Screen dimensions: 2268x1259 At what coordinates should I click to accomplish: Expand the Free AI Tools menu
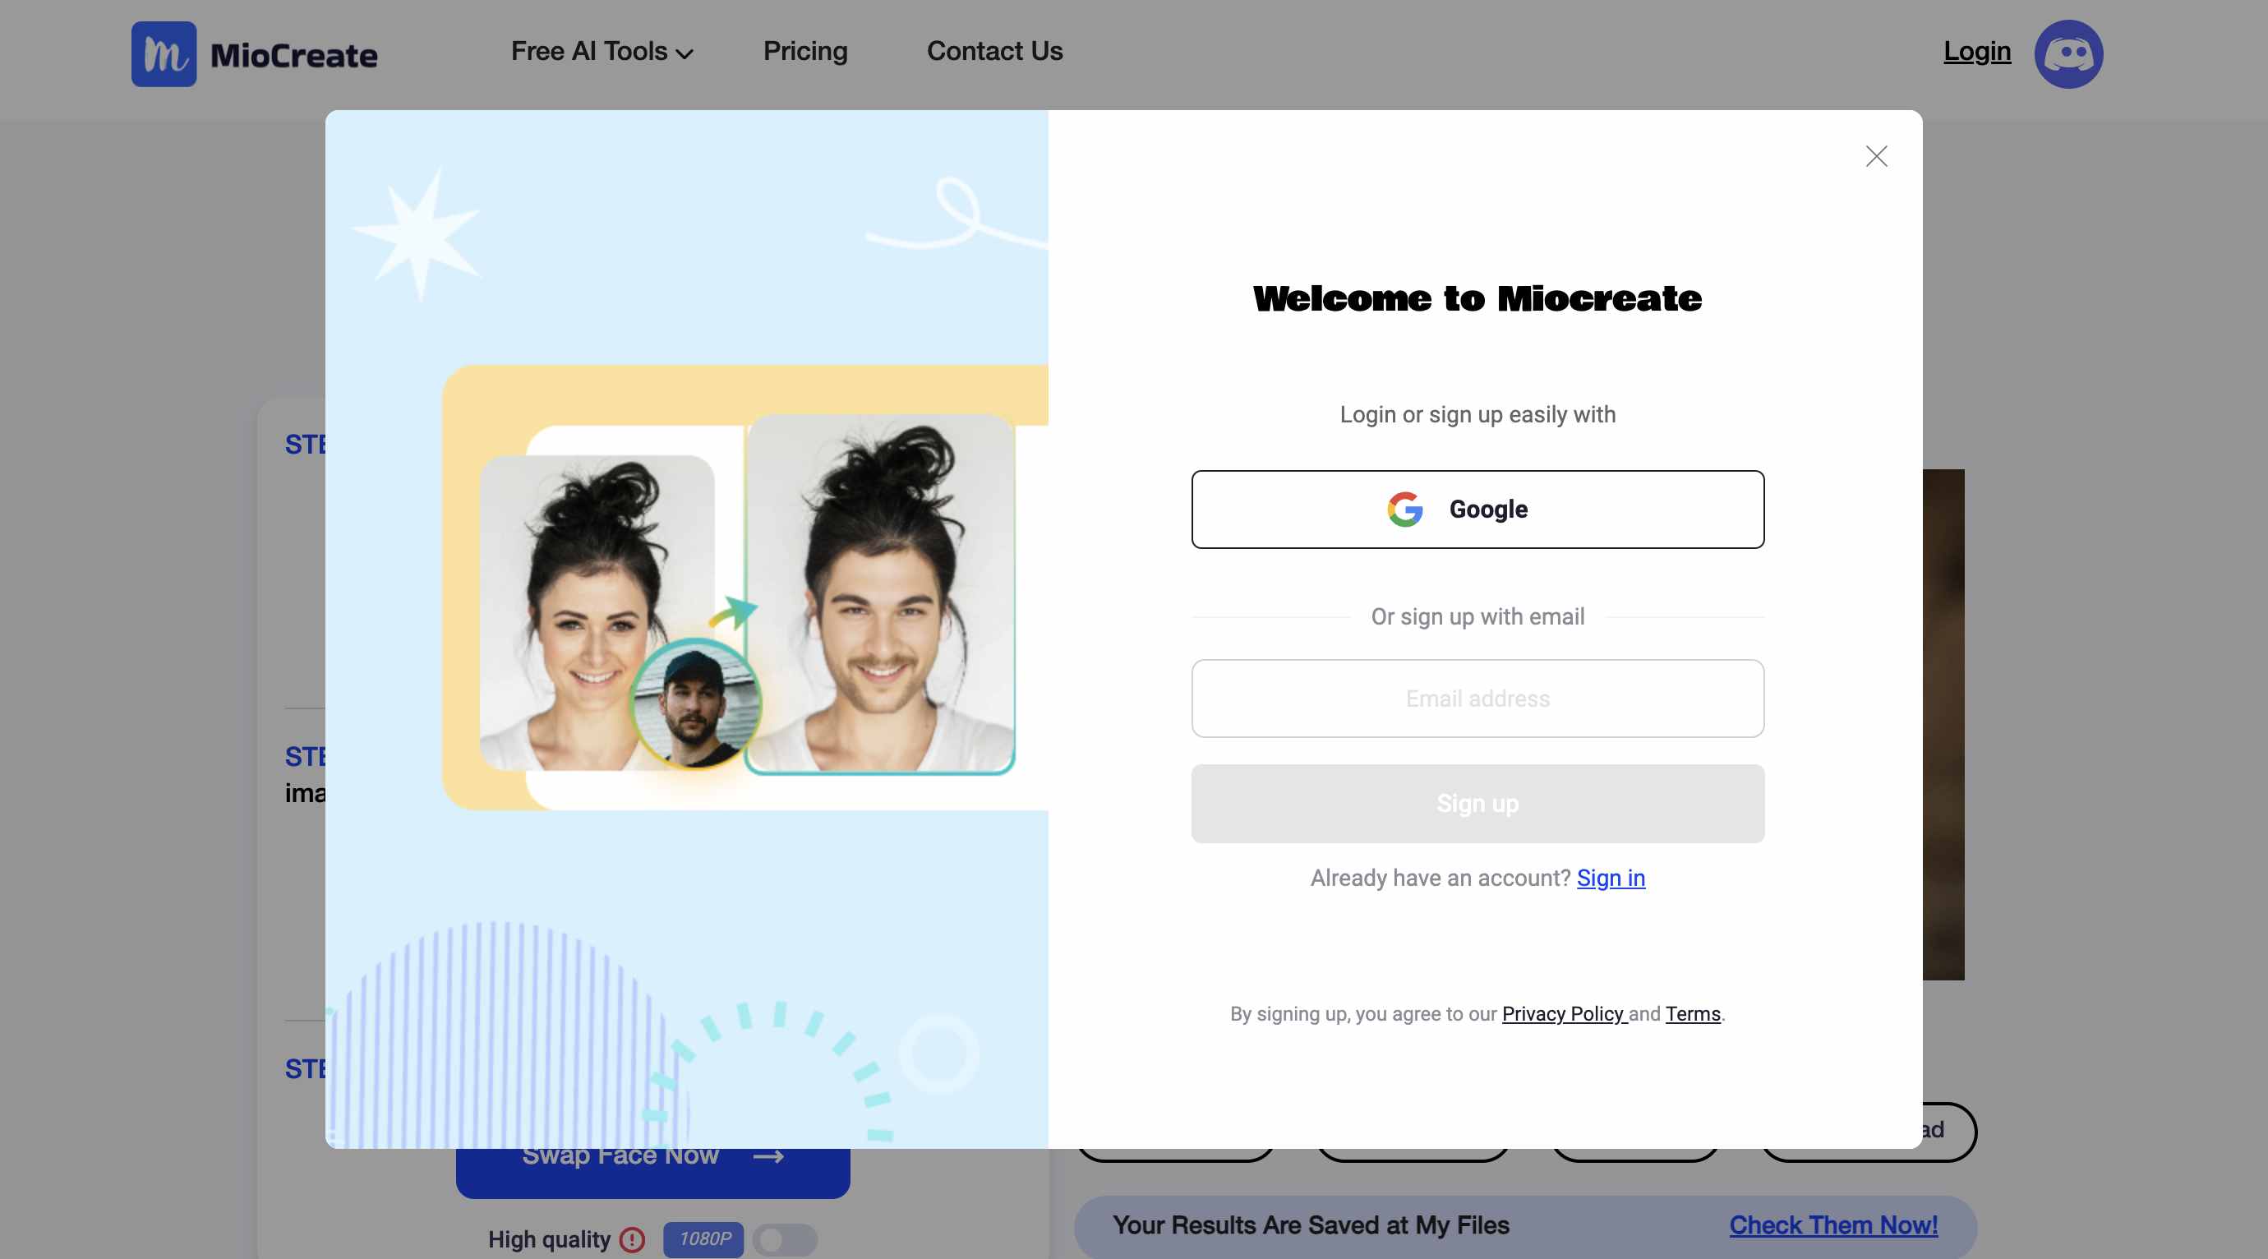coord(602,51)
